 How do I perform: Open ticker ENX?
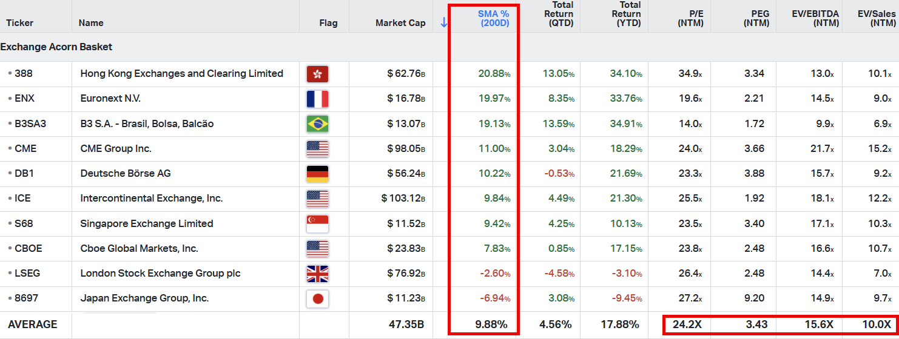[25, 98]
